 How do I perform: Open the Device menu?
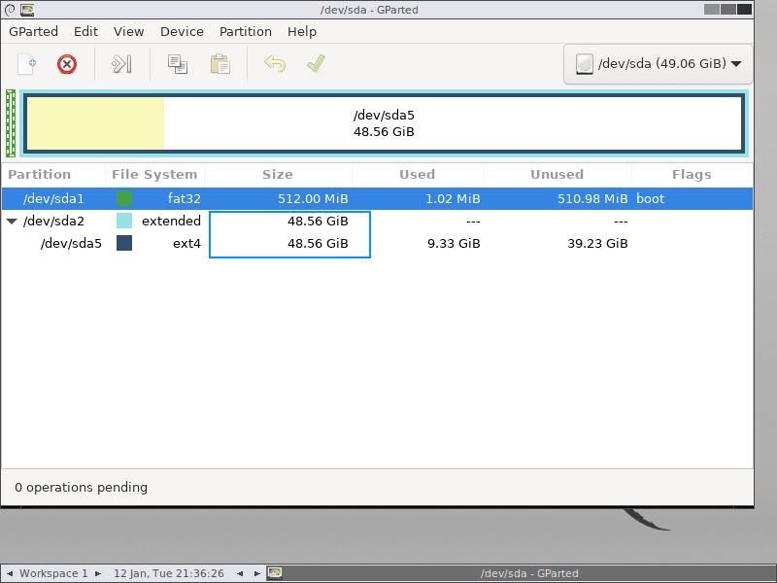coord(182,31)
